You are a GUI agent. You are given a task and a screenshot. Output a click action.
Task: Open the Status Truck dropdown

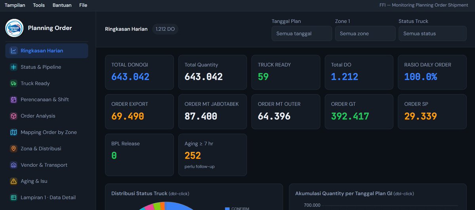(432, 34)
